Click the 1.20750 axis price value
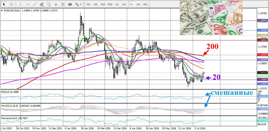 (262, 13)
